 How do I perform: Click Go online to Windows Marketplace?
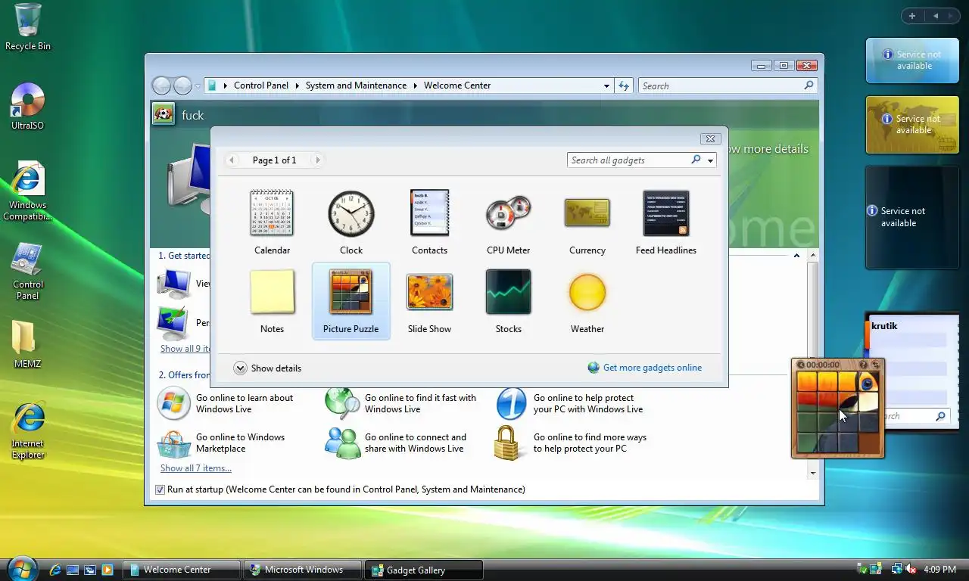[x=221, y=443]
